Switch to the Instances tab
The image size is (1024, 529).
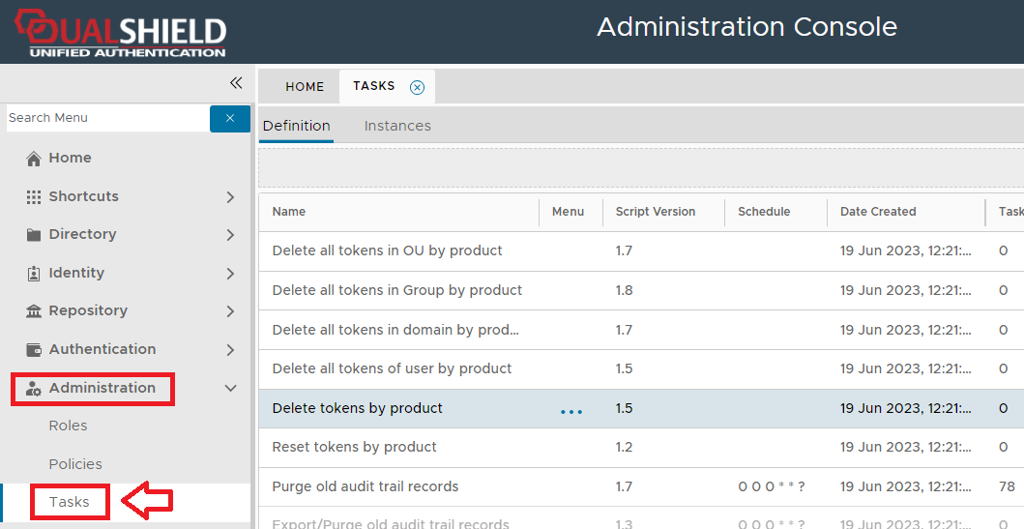click(x=397, y=126)
